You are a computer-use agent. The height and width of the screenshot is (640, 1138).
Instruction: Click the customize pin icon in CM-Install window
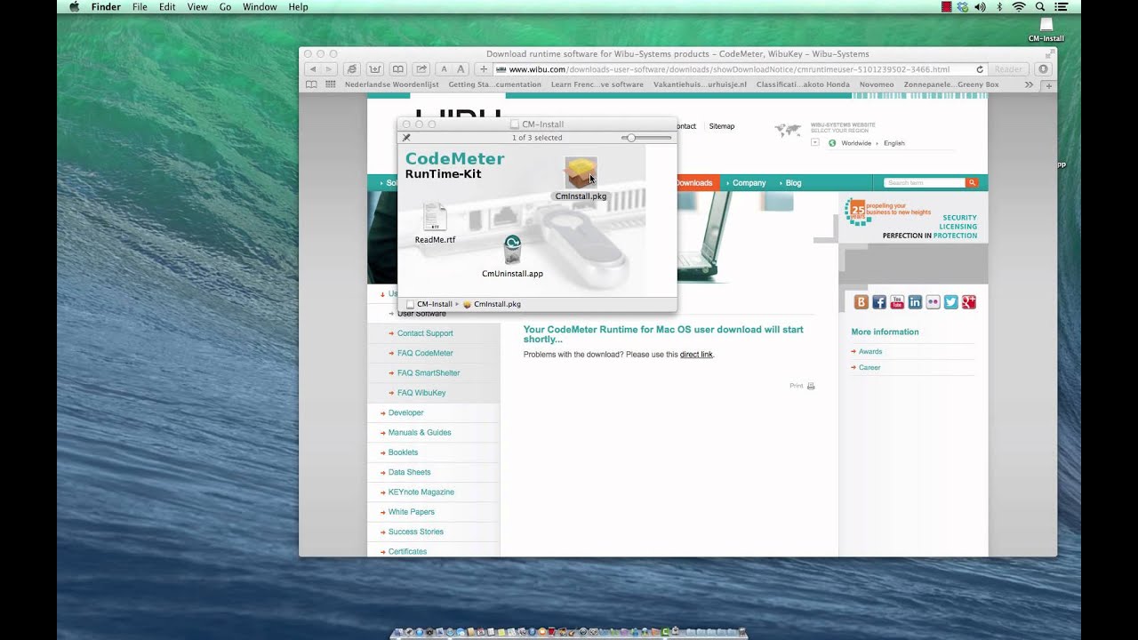pyautogui.click(x=406, y=138)
